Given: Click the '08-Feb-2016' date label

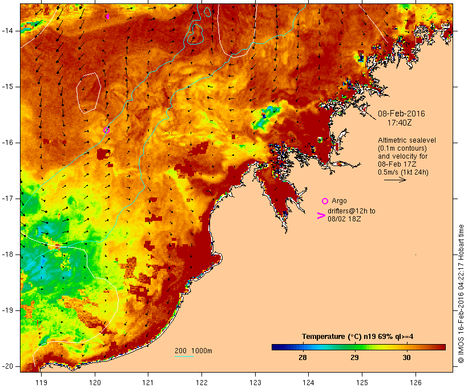Looking at the screenshot, I should pos(401,114).
